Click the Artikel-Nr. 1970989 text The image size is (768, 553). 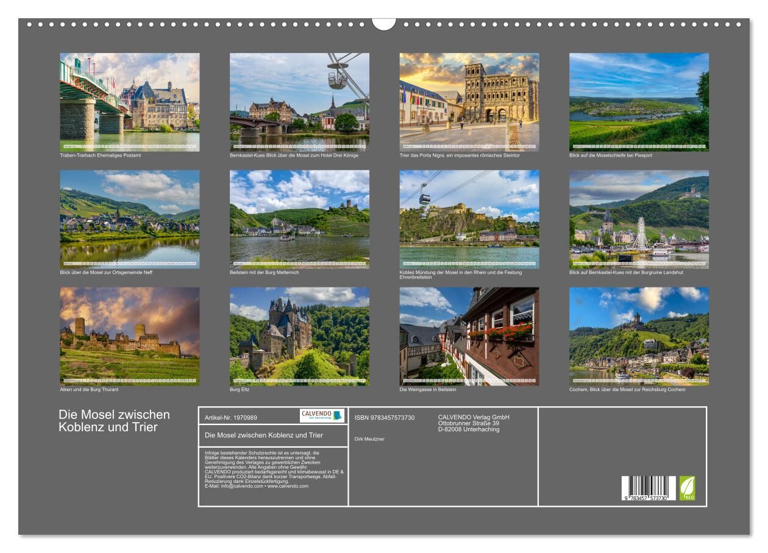(231, 417)
